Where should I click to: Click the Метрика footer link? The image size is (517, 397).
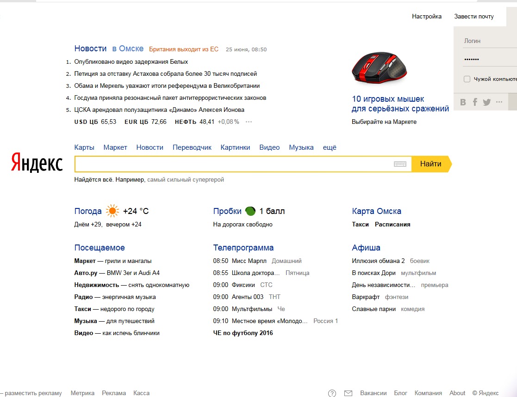[x=82, y=393]
